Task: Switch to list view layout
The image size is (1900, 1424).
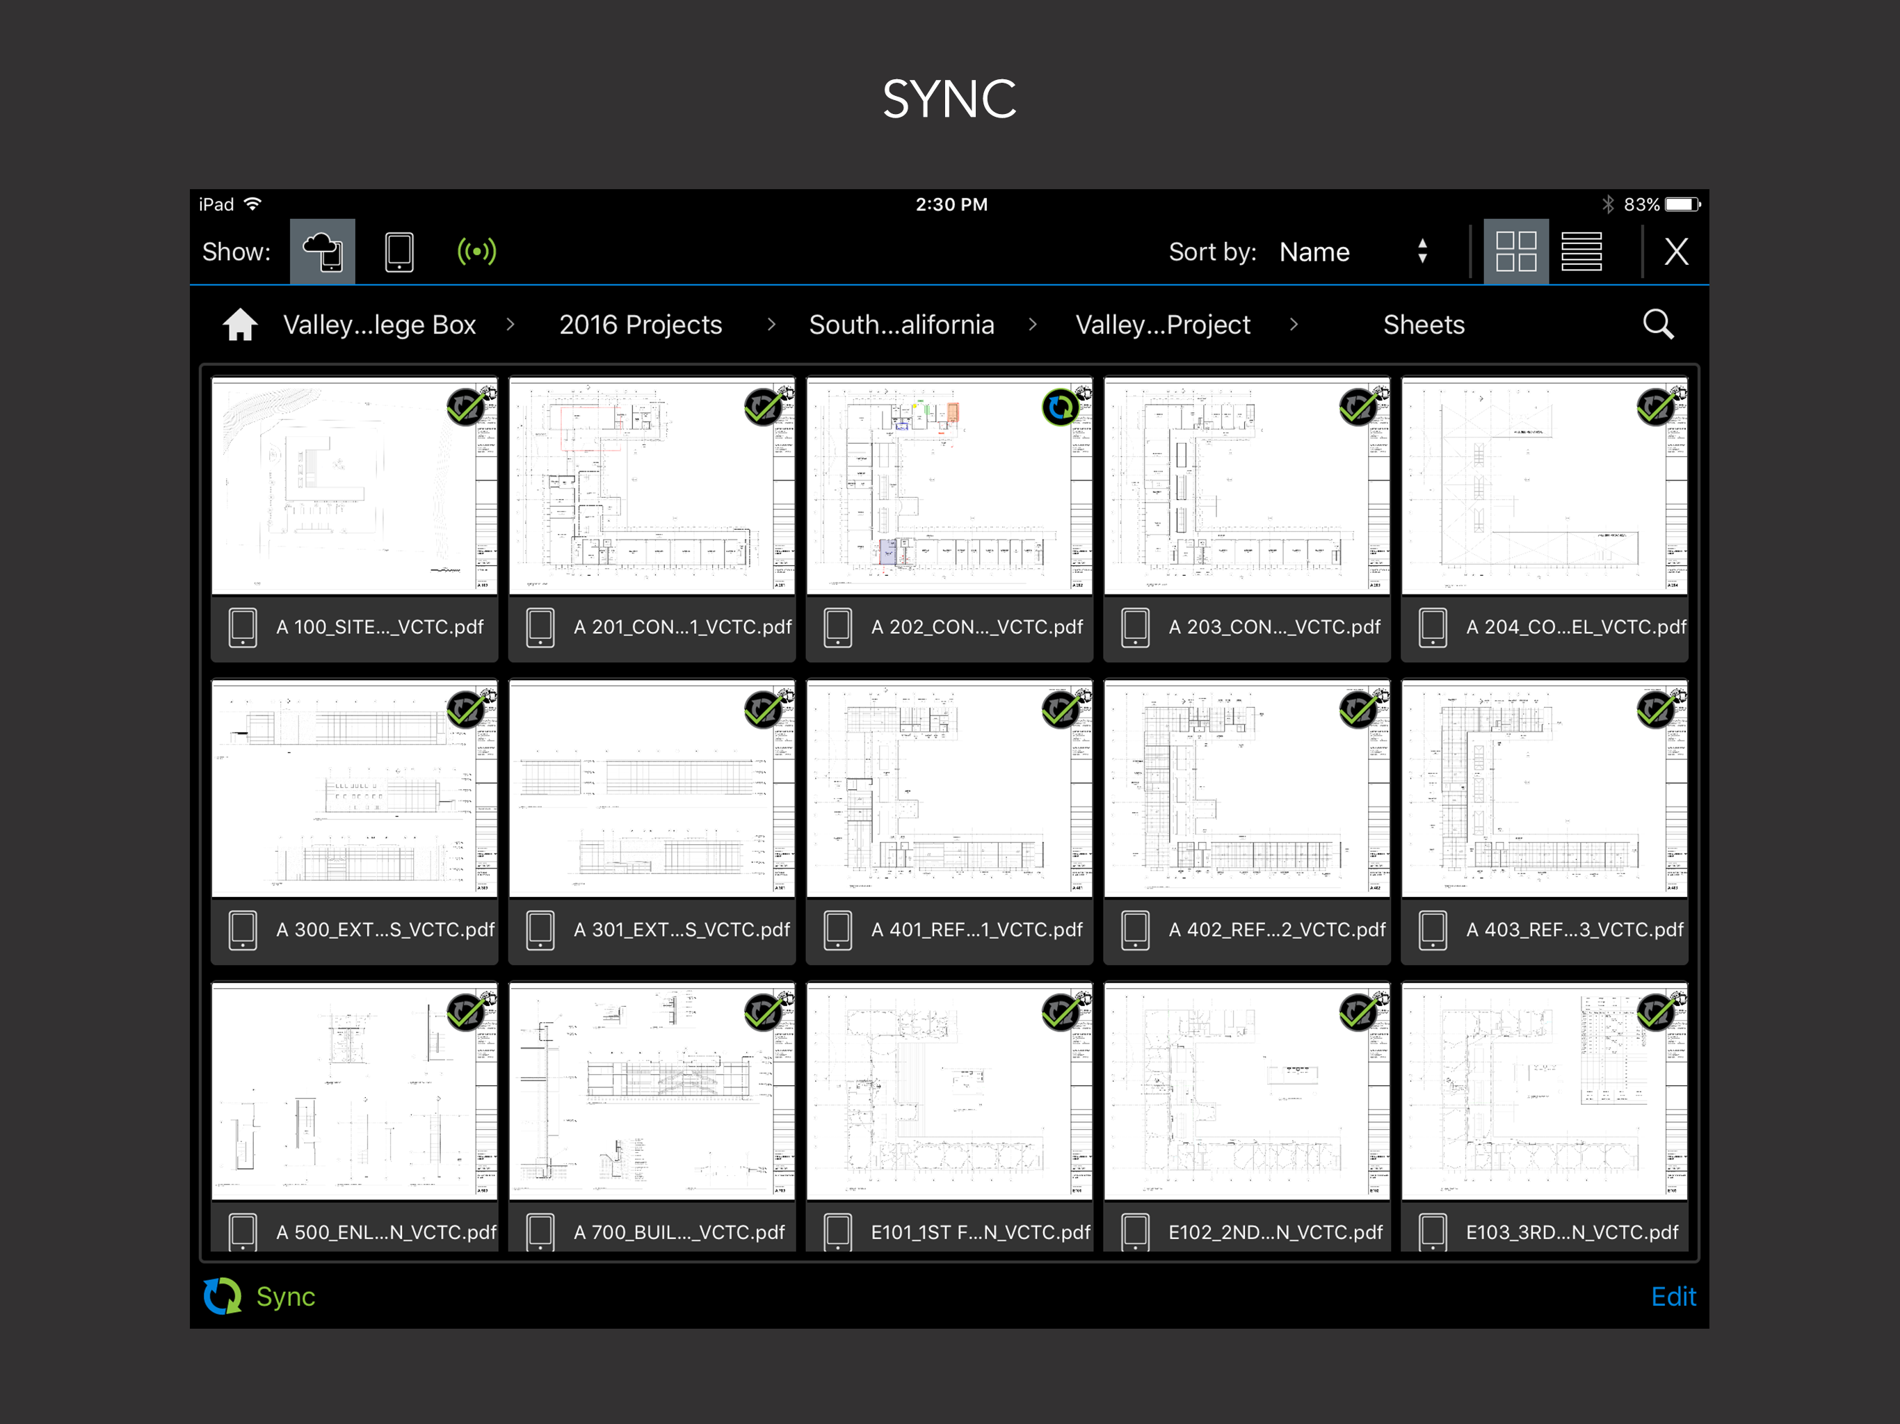Action: coord(1581,252)
